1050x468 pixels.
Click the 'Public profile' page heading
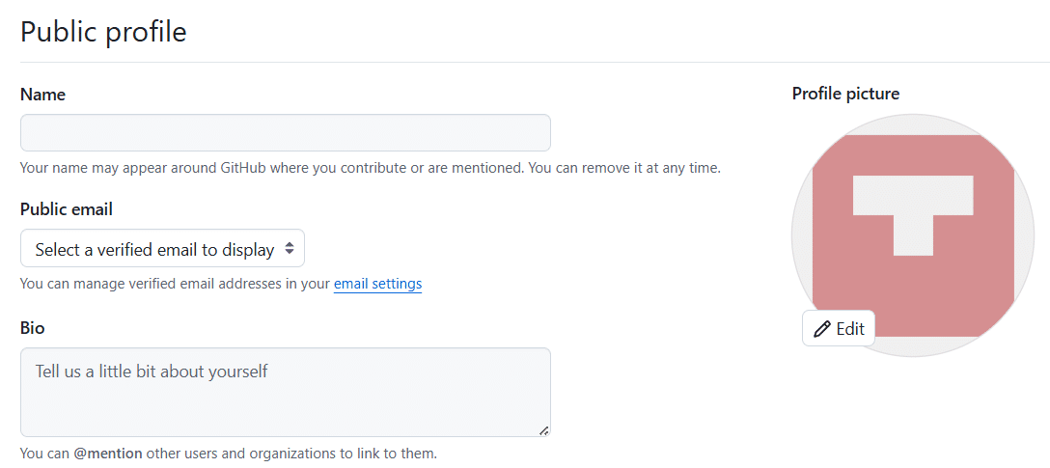(x=103, y=32)
